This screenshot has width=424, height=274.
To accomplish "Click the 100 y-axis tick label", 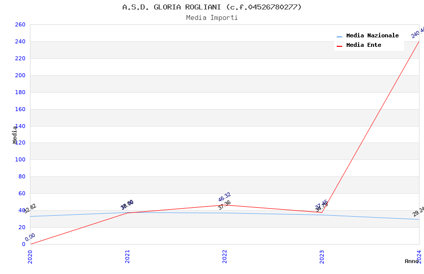I will 20,159.
